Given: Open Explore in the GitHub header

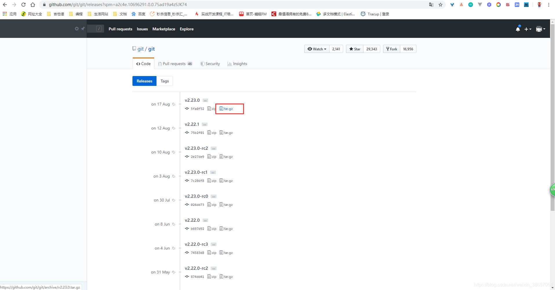Looking at the screenshot, I should pos(187,29).
